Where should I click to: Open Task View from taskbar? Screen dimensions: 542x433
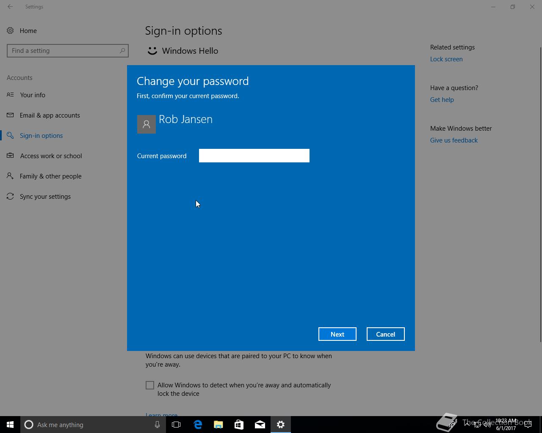[176, 425]
